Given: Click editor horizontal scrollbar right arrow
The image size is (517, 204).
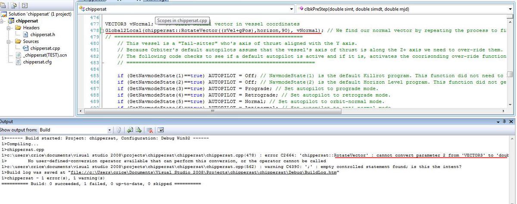Looking at the screenshot, I should [504, 111].
